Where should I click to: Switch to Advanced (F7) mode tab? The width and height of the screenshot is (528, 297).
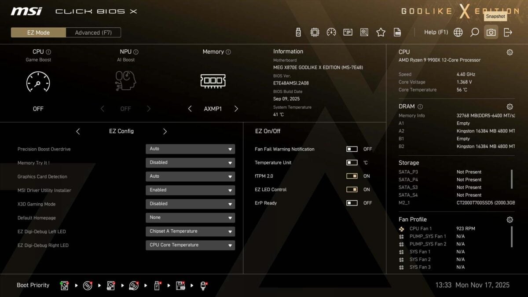pyautogui.click(x=93, y=33)
